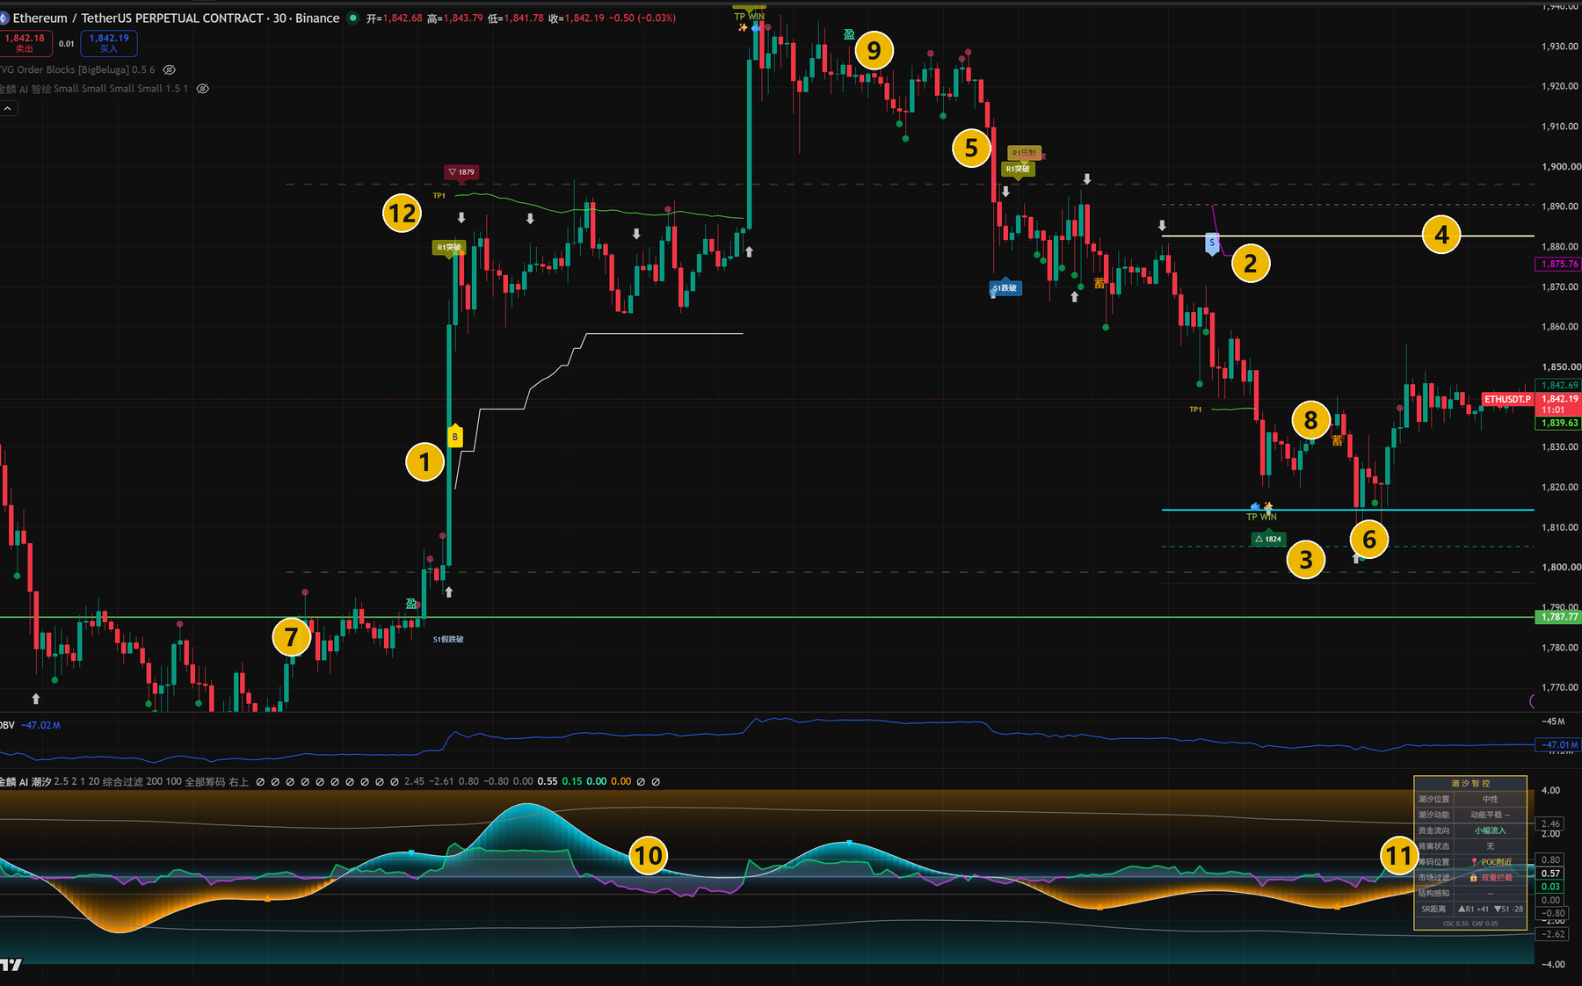Click the red 1879 price level label

coord(461,172)
